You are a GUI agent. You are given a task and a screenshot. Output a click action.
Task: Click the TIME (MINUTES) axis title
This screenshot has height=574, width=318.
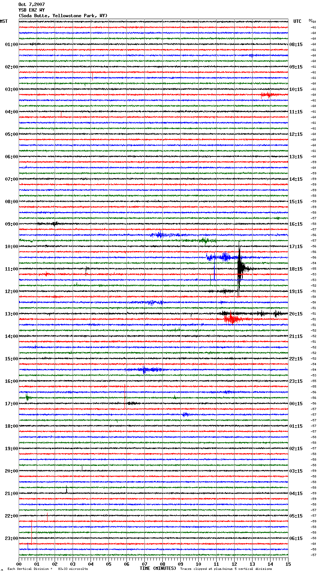pyautogui.click(x=158, y=568)
